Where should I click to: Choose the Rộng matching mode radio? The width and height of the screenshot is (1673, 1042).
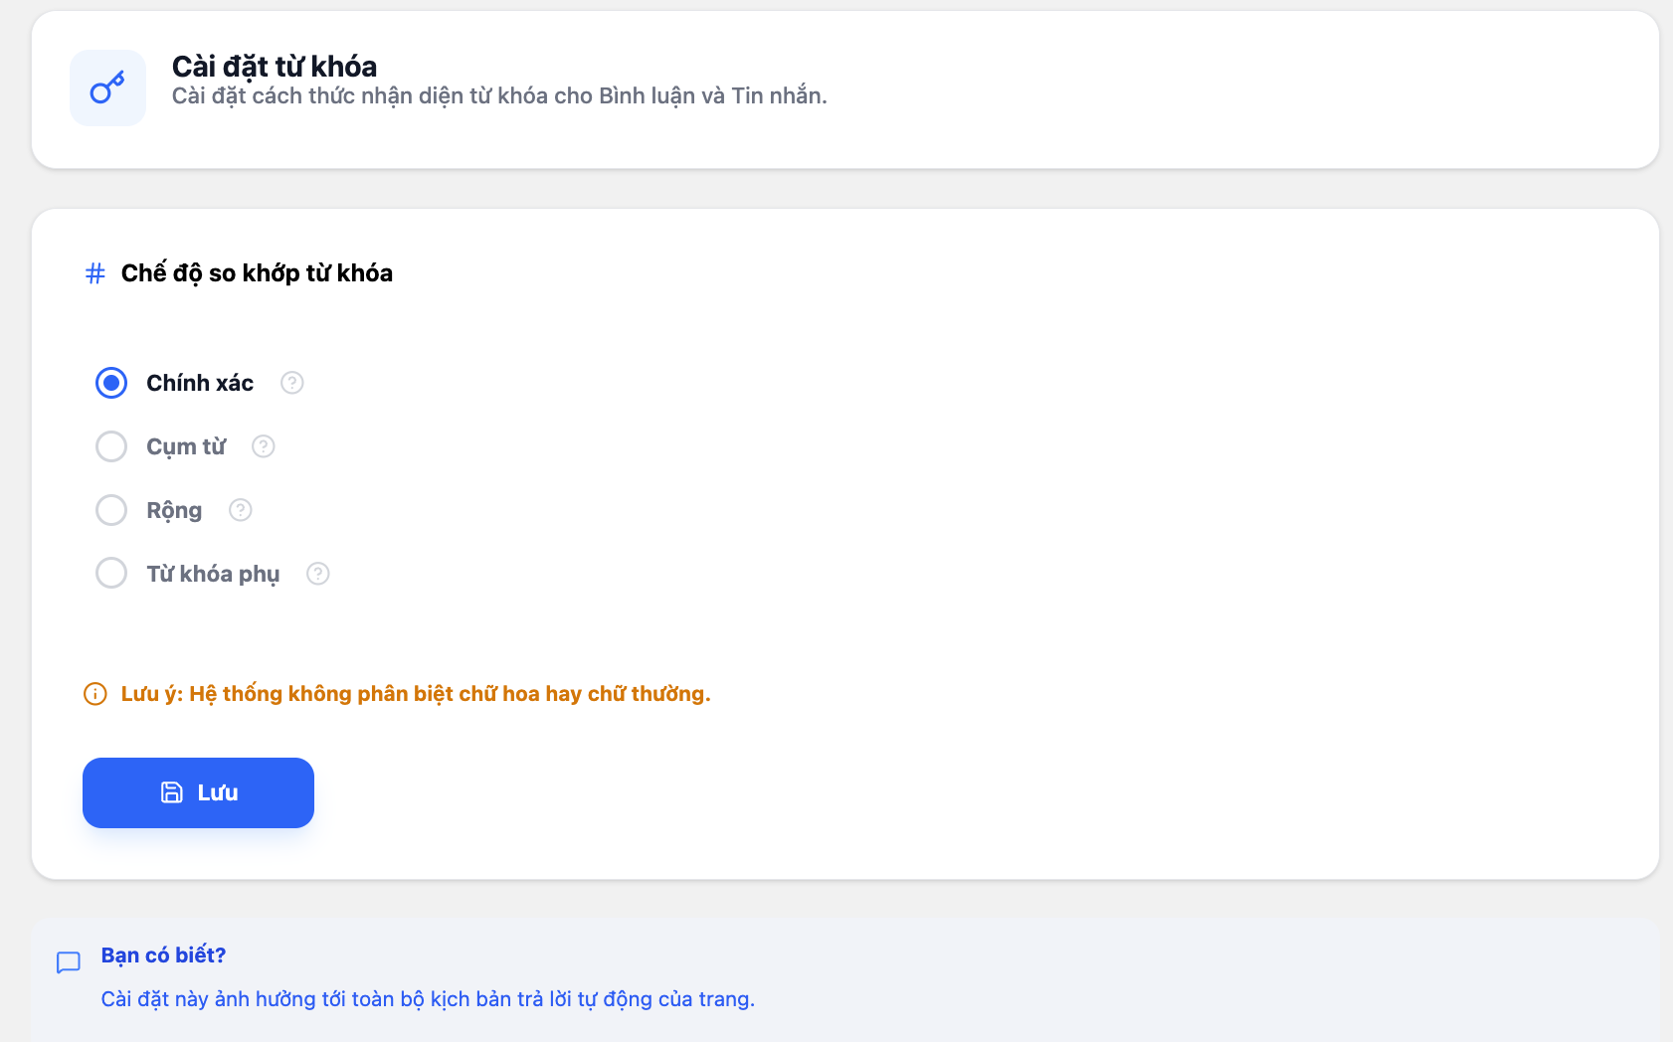coord(111,510)
